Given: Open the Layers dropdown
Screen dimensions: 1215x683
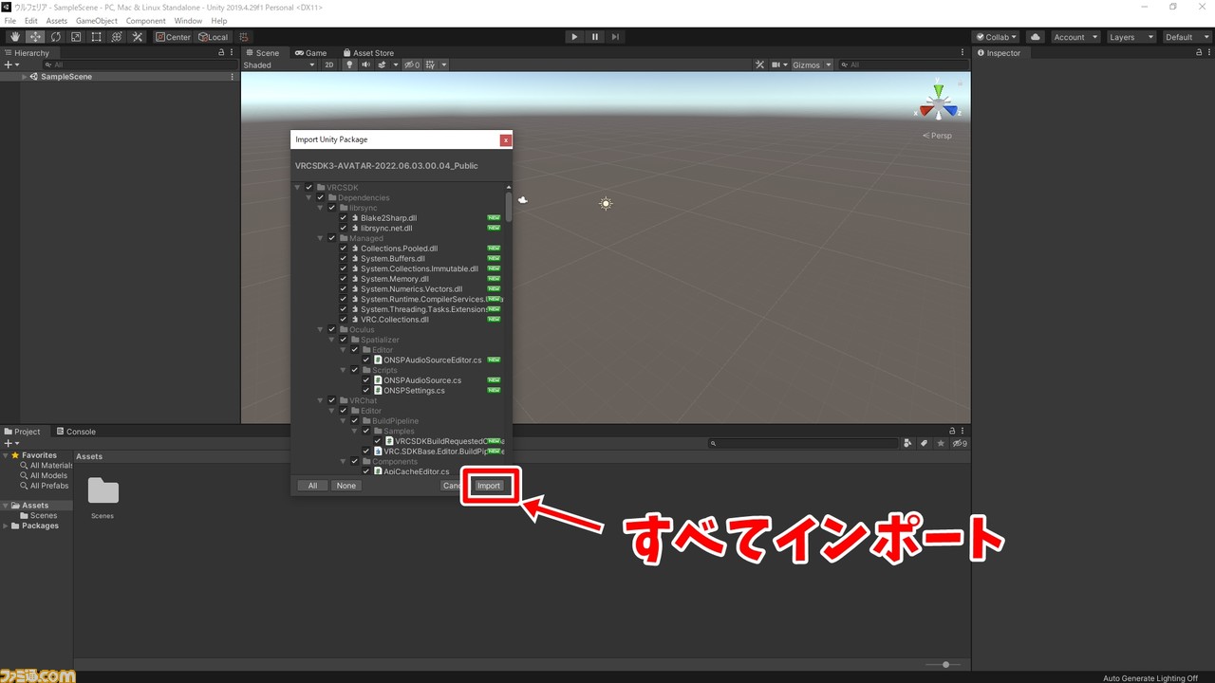Looking at the screenshot, I should [1131, 37].
